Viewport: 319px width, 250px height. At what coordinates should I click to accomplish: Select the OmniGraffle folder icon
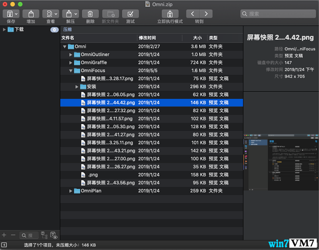pyautogui.click(x=77, y=62)
